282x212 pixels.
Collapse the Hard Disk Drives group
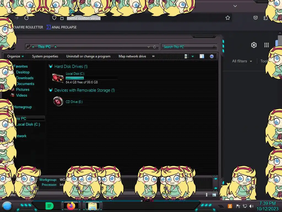click(x=51, y=66)
